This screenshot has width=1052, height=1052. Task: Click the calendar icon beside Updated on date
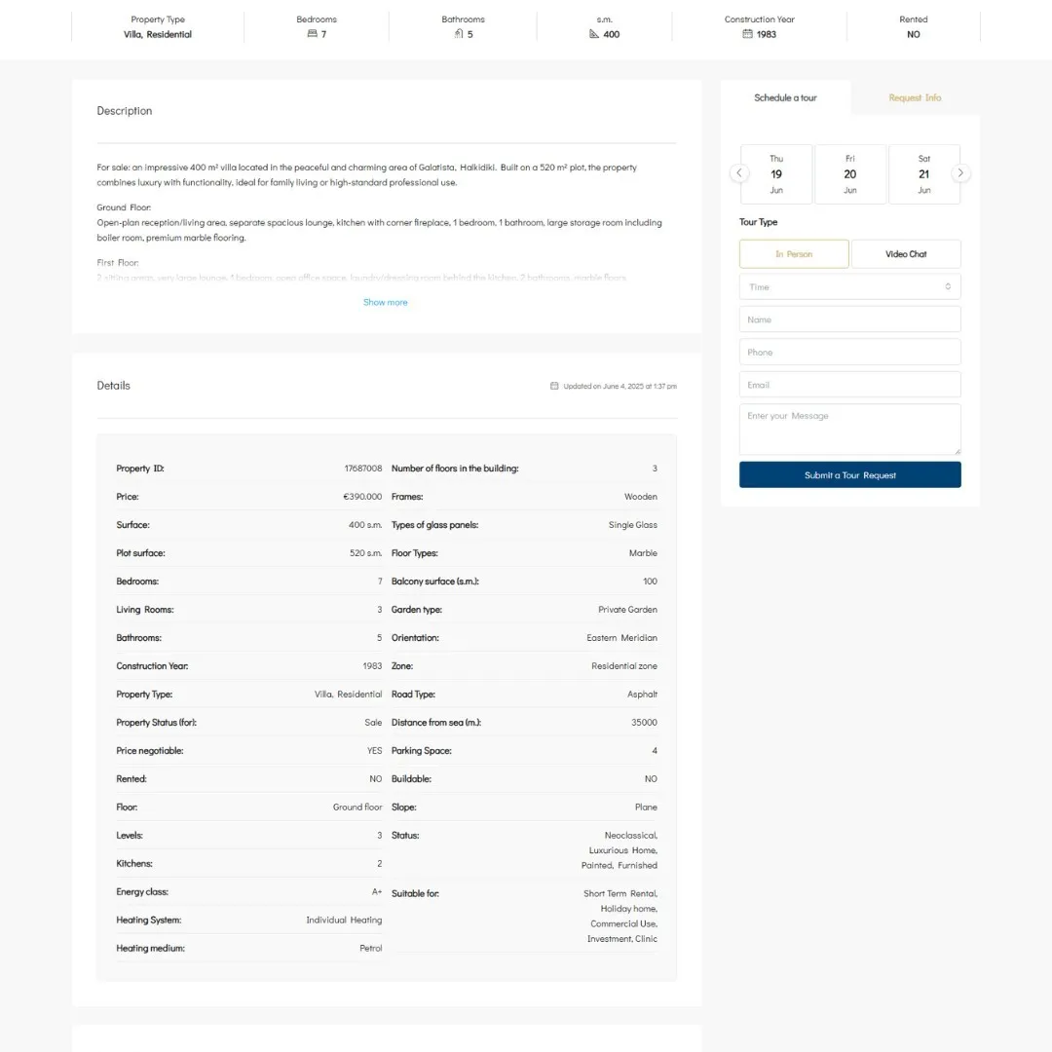(554, 386)
